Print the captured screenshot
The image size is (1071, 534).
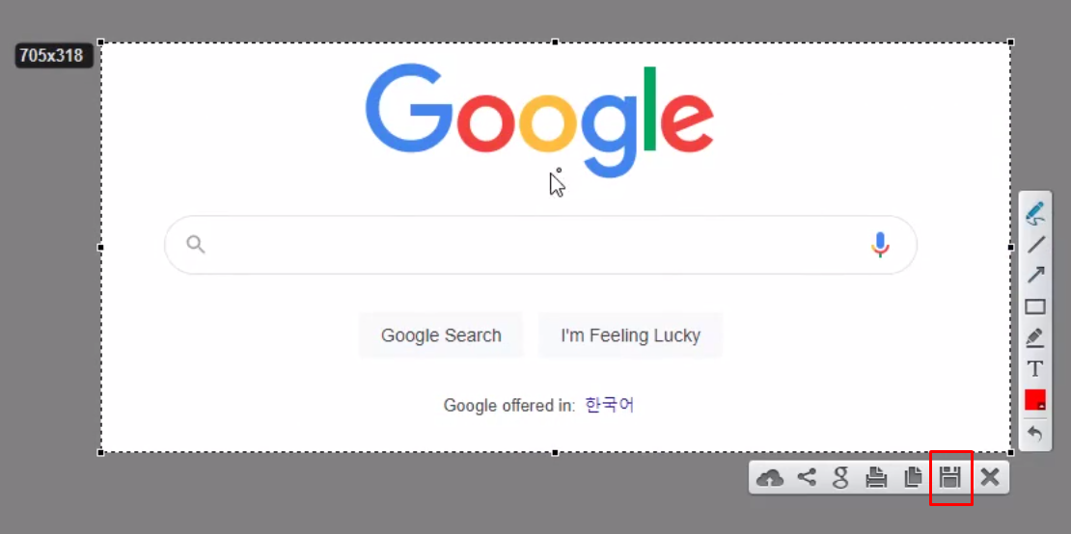coord(876,477)
